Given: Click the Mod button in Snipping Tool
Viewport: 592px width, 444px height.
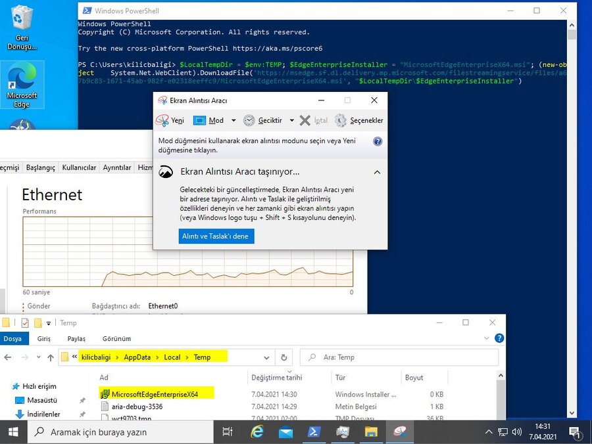Looking at the screenshot, I should (209, 120).
